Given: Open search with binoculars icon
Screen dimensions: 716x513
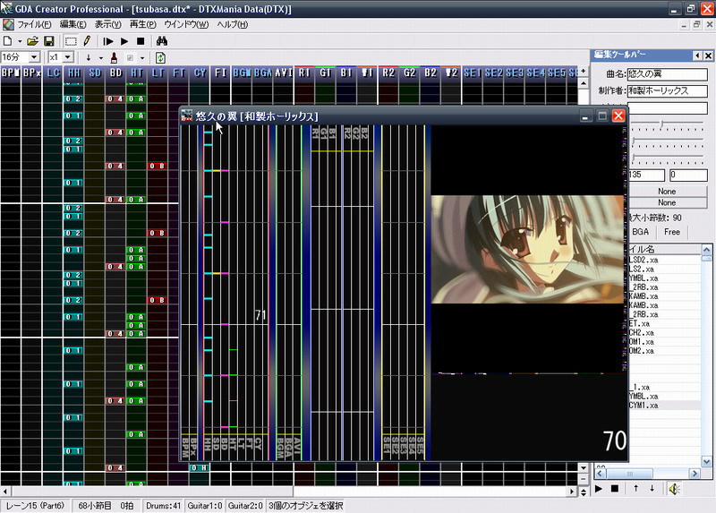Looking at the screenshot, I should point(162,41).
